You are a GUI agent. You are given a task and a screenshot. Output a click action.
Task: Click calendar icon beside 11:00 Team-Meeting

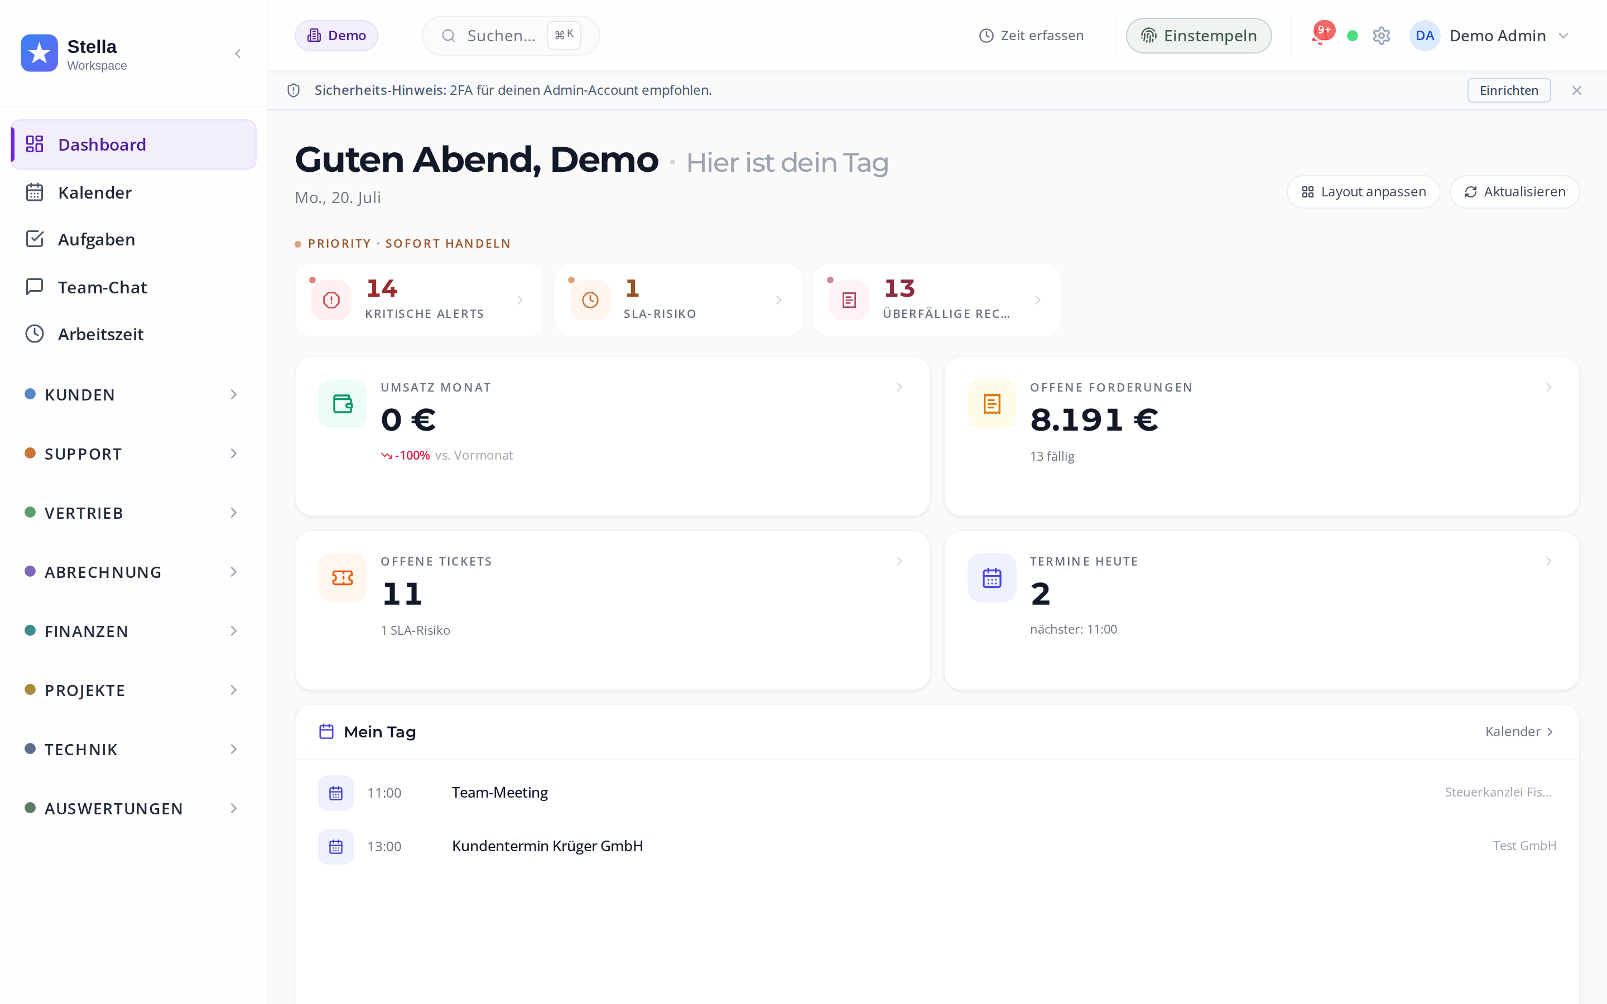click(336, 793)
